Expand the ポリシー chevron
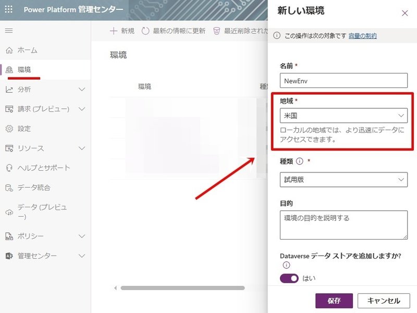The height and width of the screenshot is (313, 417). coord(82,236)
